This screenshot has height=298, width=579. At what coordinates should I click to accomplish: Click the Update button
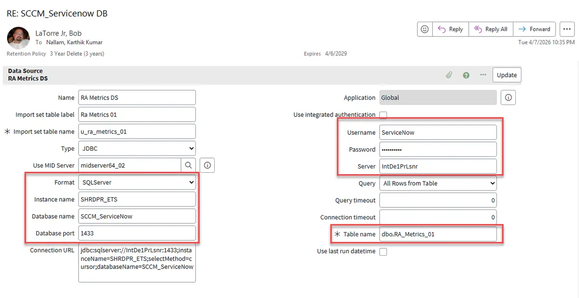[x=507, y=75]
